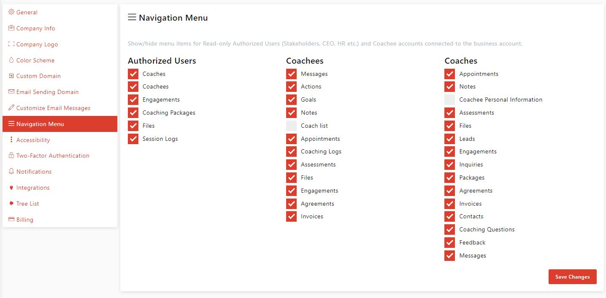Open Email Sending Domain via the envelope icon

(11, 92)
